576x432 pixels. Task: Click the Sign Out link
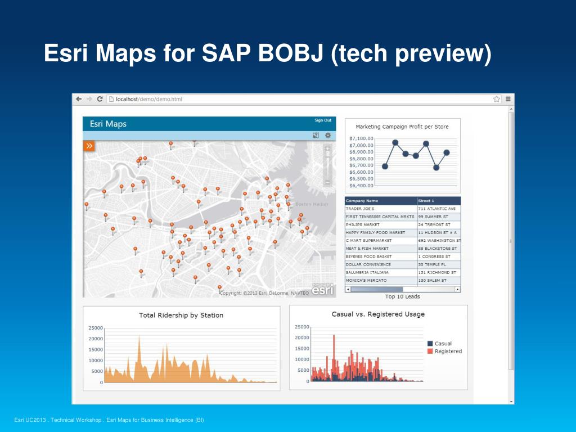point(322,120)
